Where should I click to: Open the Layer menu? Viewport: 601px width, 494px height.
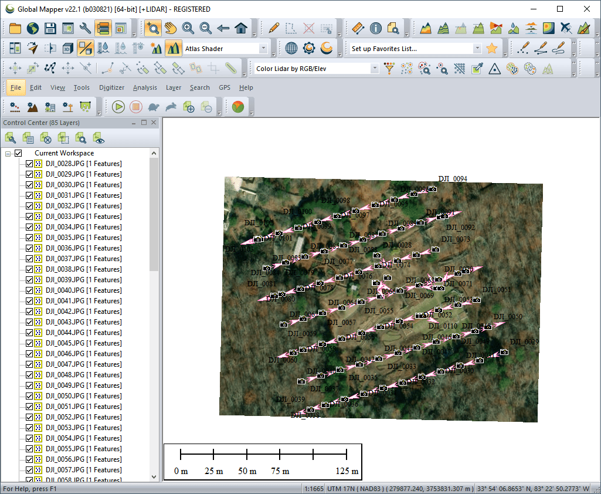[173, 87]
